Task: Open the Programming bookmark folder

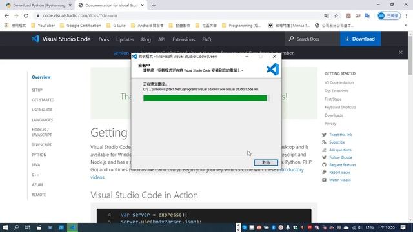Action: pyautogui.click(x=241, y=26)
